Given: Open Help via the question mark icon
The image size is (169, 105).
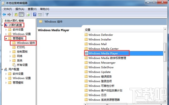Looking at the screenshot, I should [35, 14].
